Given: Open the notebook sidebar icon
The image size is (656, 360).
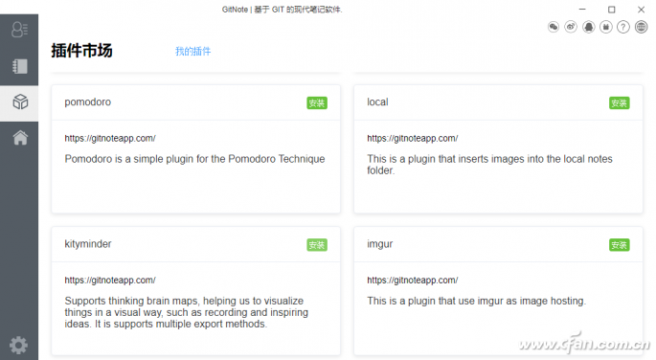Looking at the screenshot, I should [20, 66].
